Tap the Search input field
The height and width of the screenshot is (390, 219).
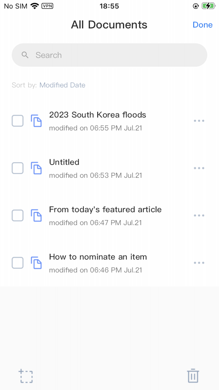point(94,55)
